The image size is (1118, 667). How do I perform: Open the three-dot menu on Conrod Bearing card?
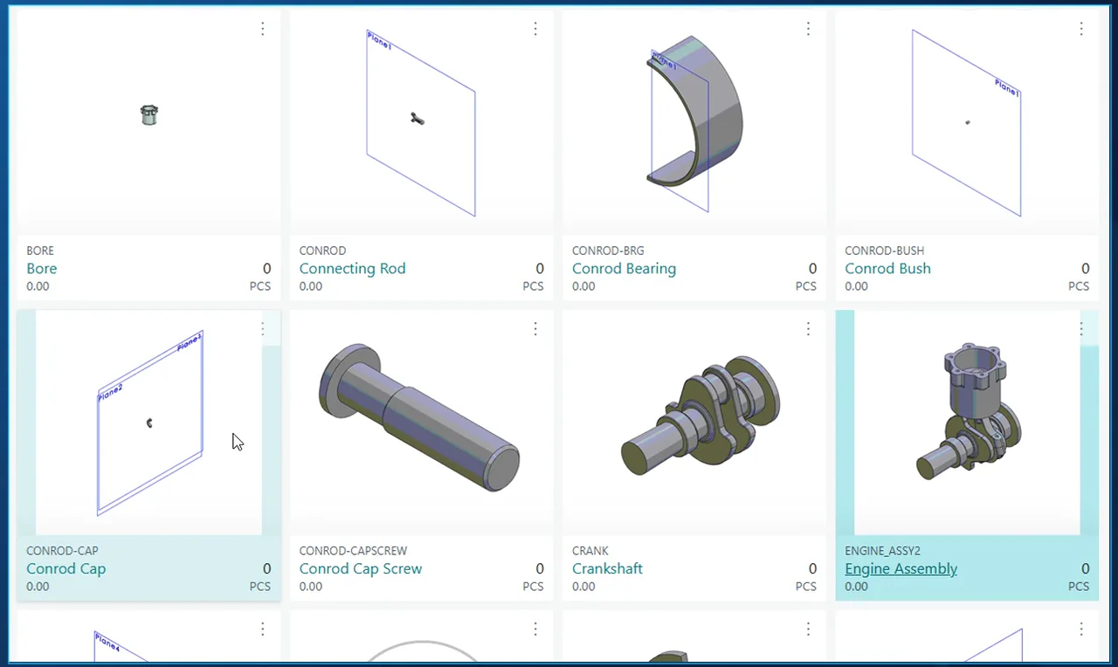(808, 29)
